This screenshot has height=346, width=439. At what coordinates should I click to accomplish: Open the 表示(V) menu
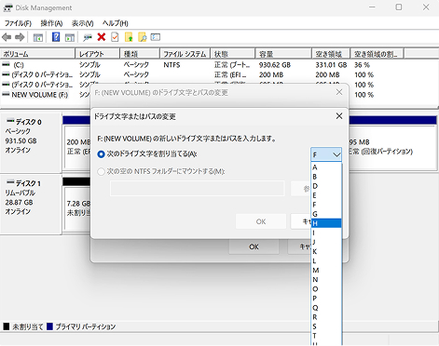pos(83,23)
